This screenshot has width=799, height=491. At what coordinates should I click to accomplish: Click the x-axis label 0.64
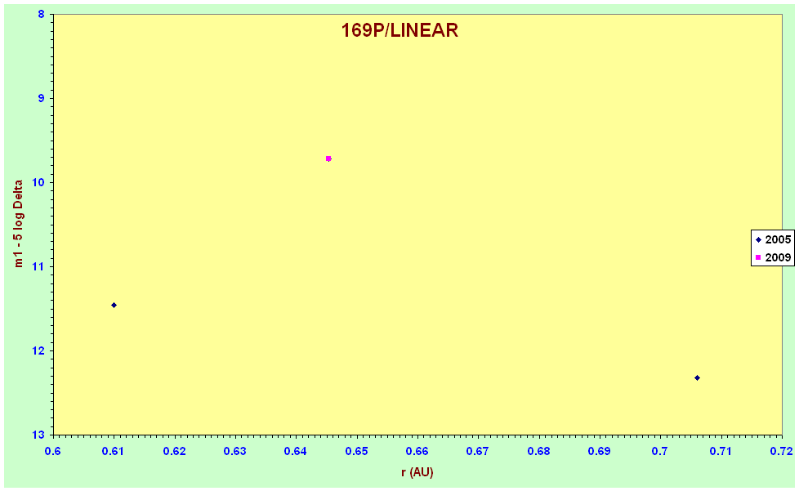click(296, 451)
